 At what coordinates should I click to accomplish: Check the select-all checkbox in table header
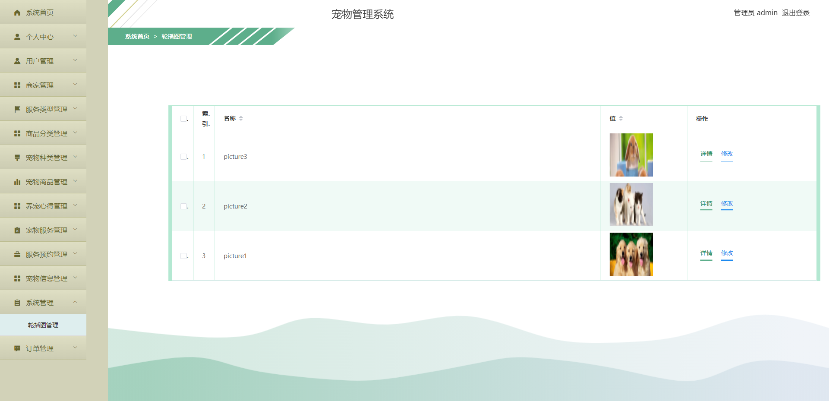point(183,118)
